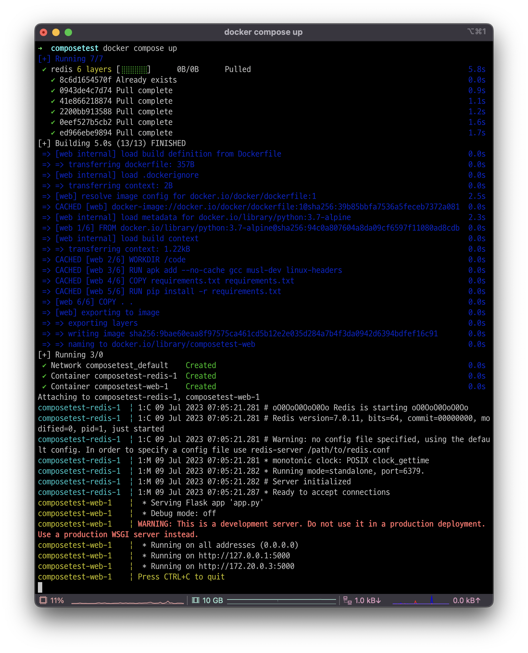The image size is (528, 653).
Task: Click layer id '0943de4c7d74'
Action: pyautogui.click(x=85, y=90)
